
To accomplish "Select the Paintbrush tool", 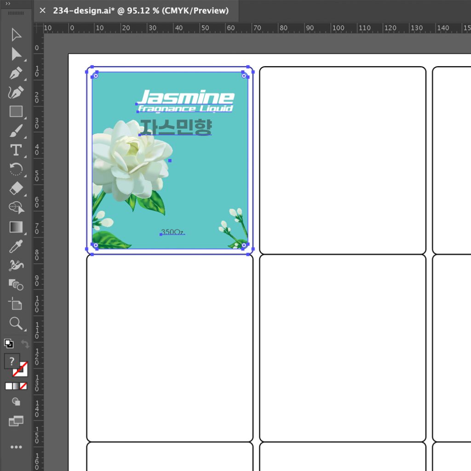I will click(x=16, y=131).
